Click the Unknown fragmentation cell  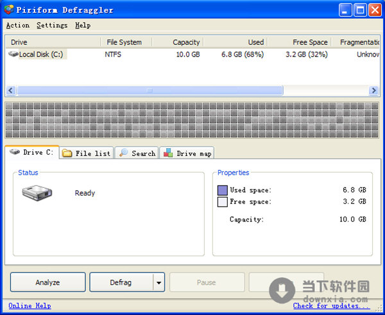point(368,55)
